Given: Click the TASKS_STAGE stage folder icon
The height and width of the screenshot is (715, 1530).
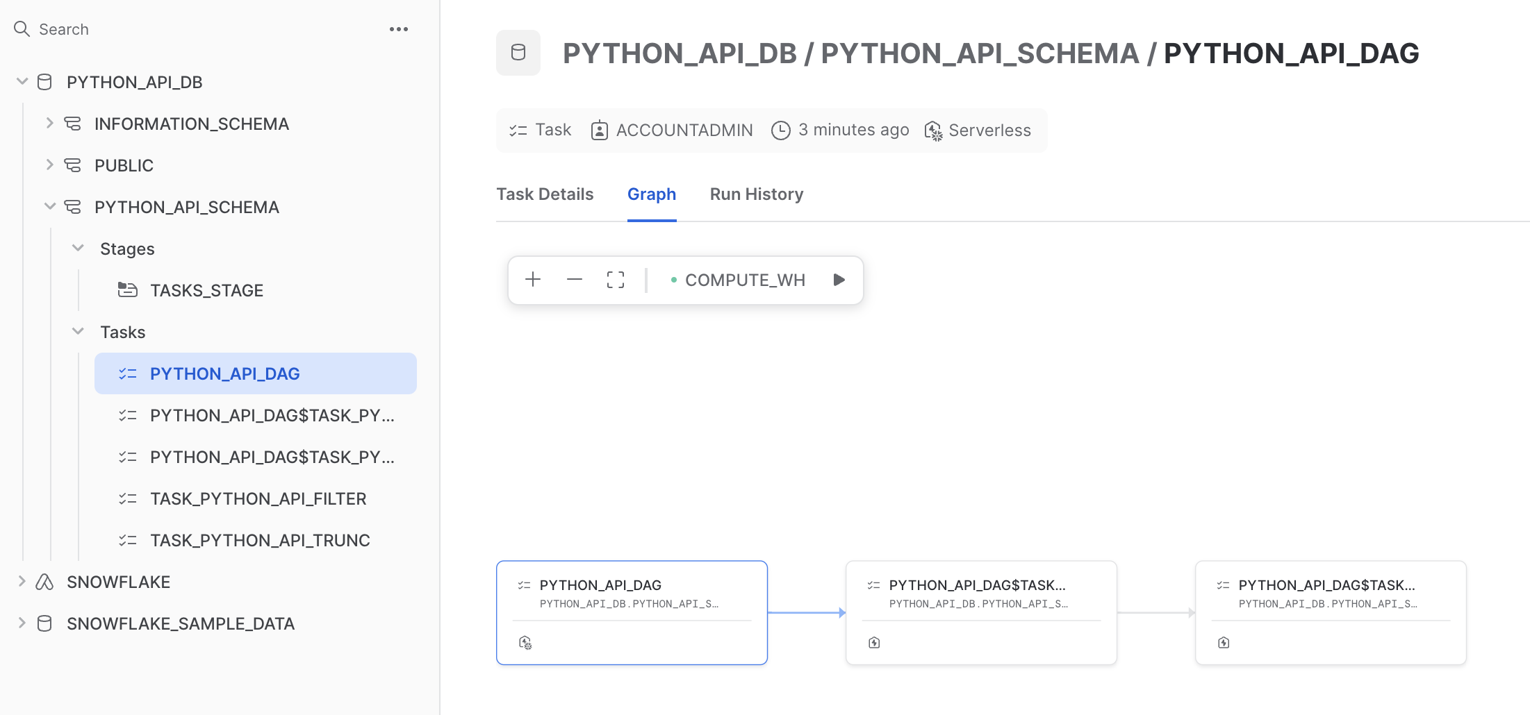Looking at the screenshot, I should 128,290.
